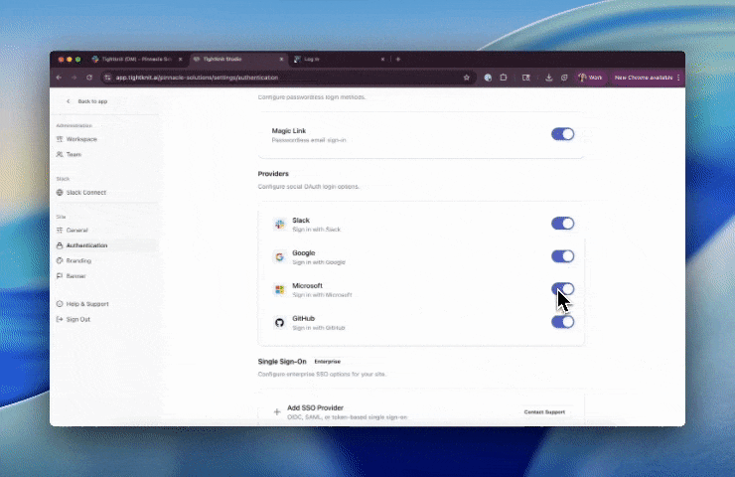Open a new tab with the plus icon
Image resolution: width=735 pixels, height=477 pixels.
point(398,59)
